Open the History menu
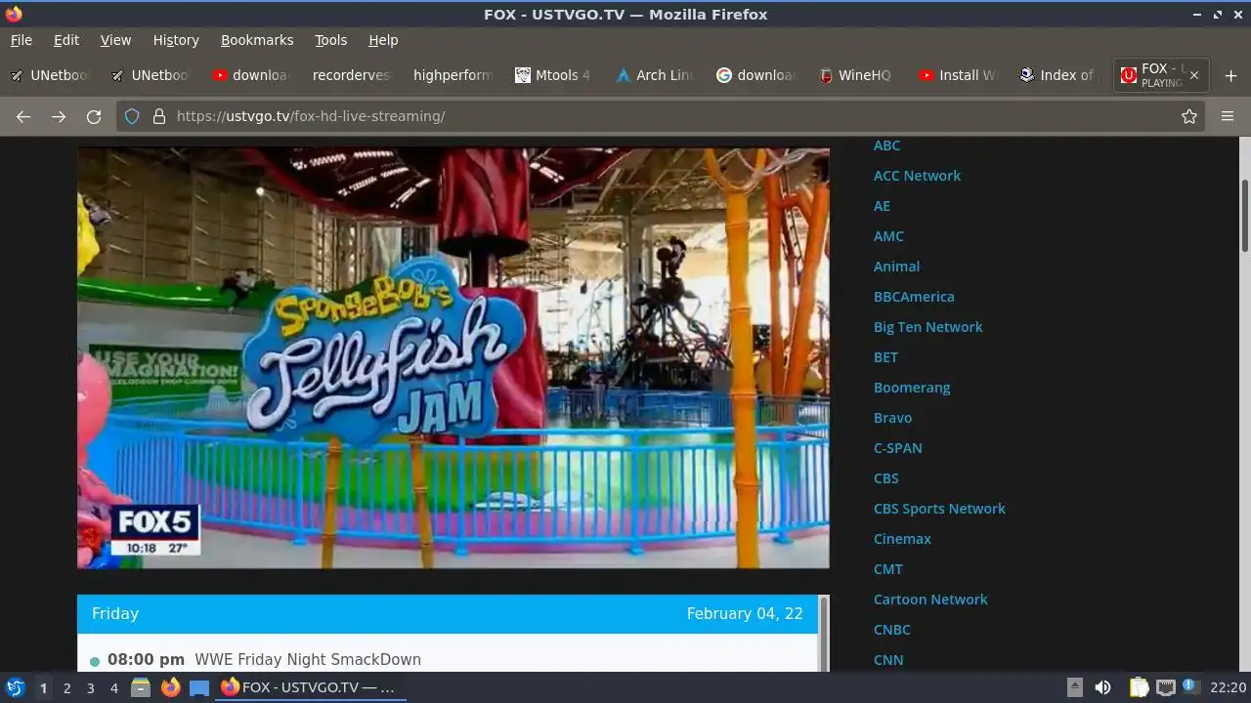 [176, 40]
